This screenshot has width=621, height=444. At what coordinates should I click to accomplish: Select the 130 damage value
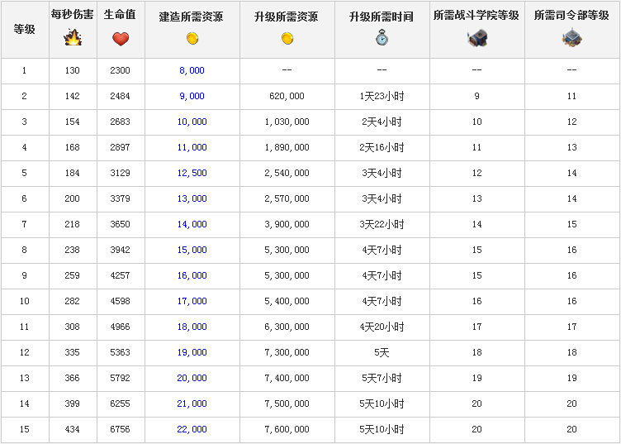pyautogui.click(x=73, y=70)
